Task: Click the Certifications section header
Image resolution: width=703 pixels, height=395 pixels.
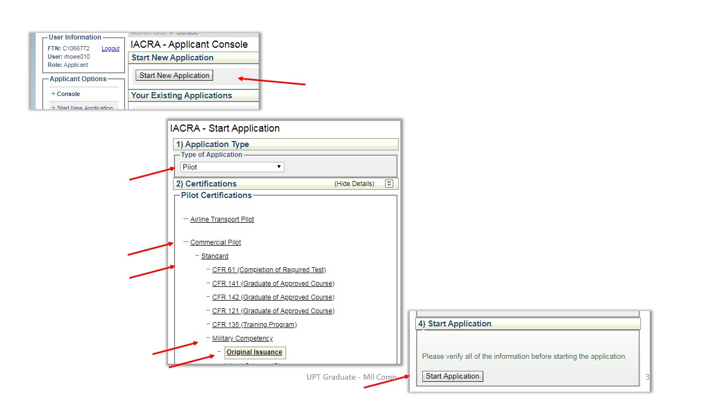Action: coord(286,184)
